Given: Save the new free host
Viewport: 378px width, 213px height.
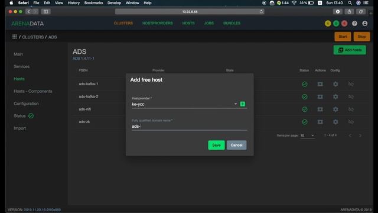Looking at the screenshot, I should point(216,145).
